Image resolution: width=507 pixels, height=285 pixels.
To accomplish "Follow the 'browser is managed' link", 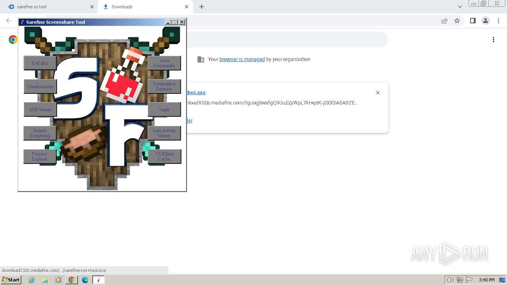I will pos(242,59).
